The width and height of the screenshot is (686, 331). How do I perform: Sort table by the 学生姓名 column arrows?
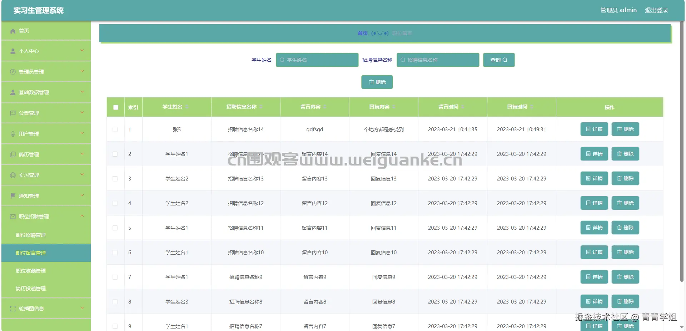187,107
